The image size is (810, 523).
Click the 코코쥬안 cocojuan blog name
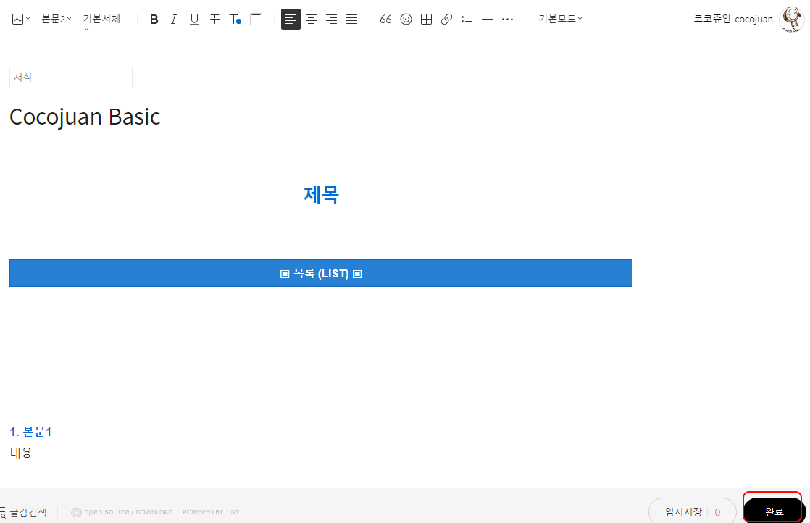click(x=733, y=19)
